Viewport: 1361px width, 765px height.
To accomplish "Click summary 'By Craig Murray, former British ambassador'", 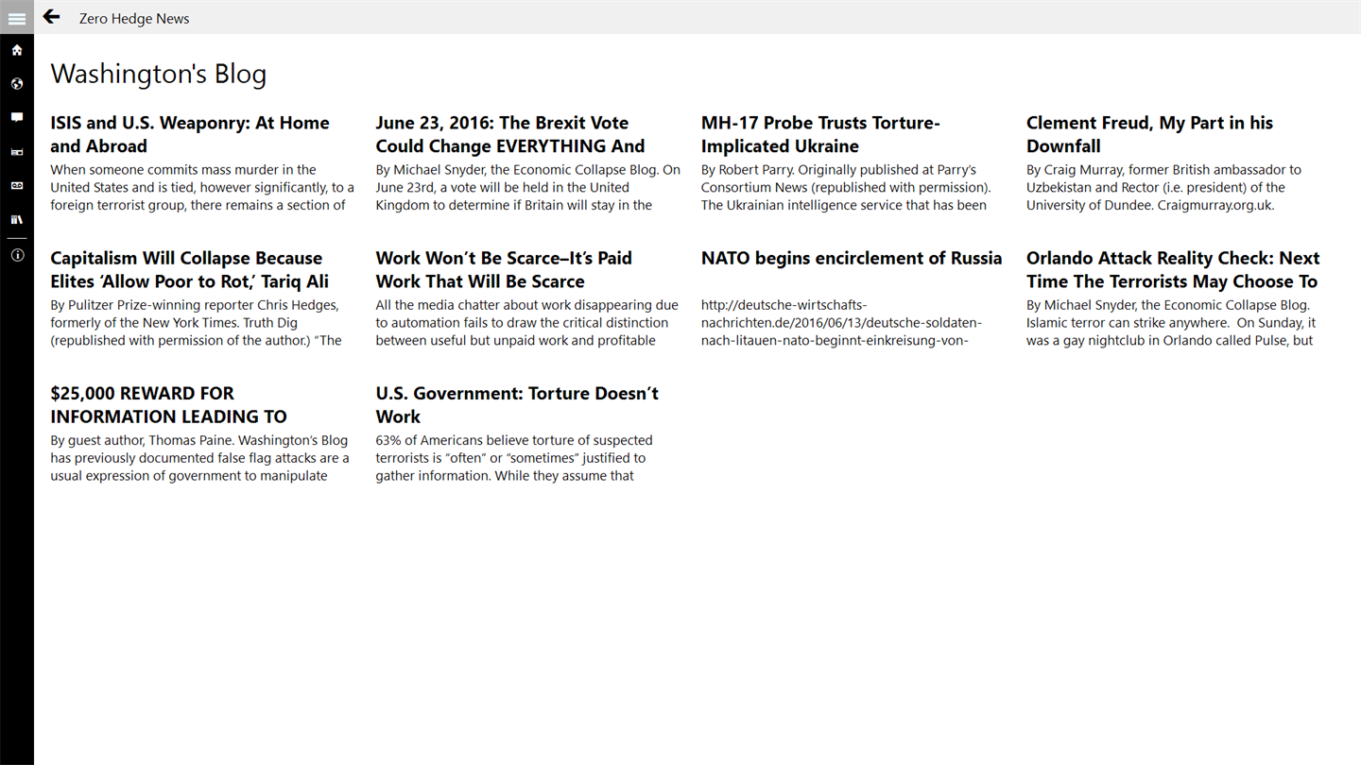I will [1163, 188].
